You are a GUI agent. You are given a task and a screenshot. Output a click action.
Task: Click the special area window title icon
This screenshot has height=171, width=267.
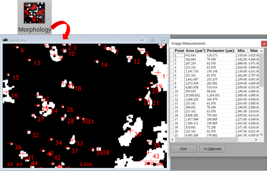click(5, 40)
